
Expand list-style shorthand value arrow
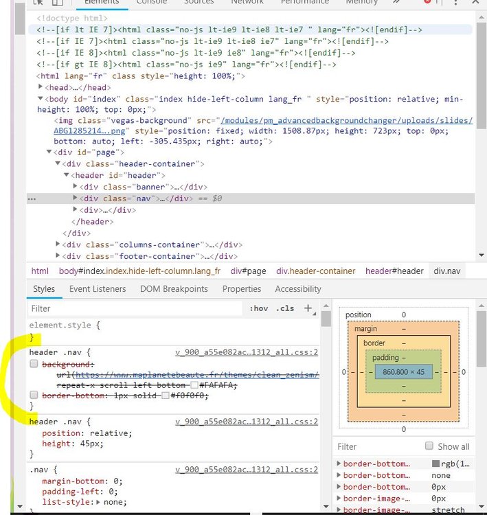click(98, 502)
